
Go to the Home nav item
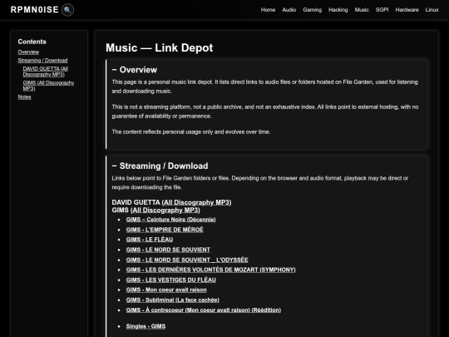tap(268, 10)
